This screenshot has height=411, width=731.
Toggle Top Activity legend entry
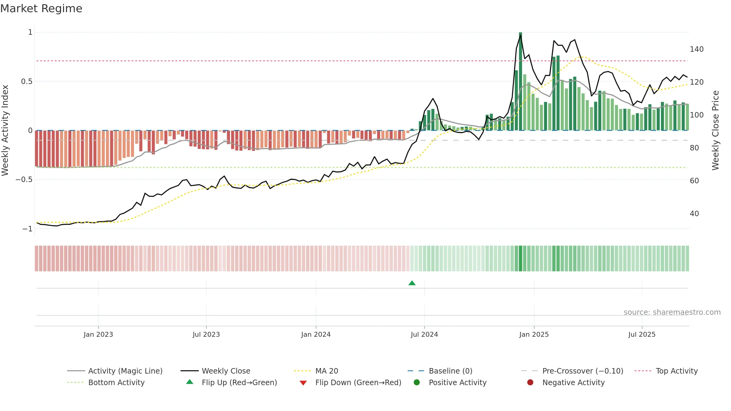click(666, 371)
